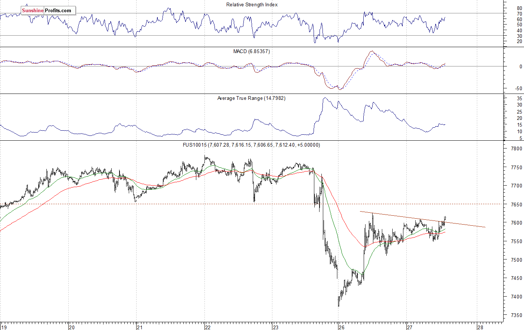Click the 7500 price axis label
Screen dimensions: 524x330
(517, 260)
